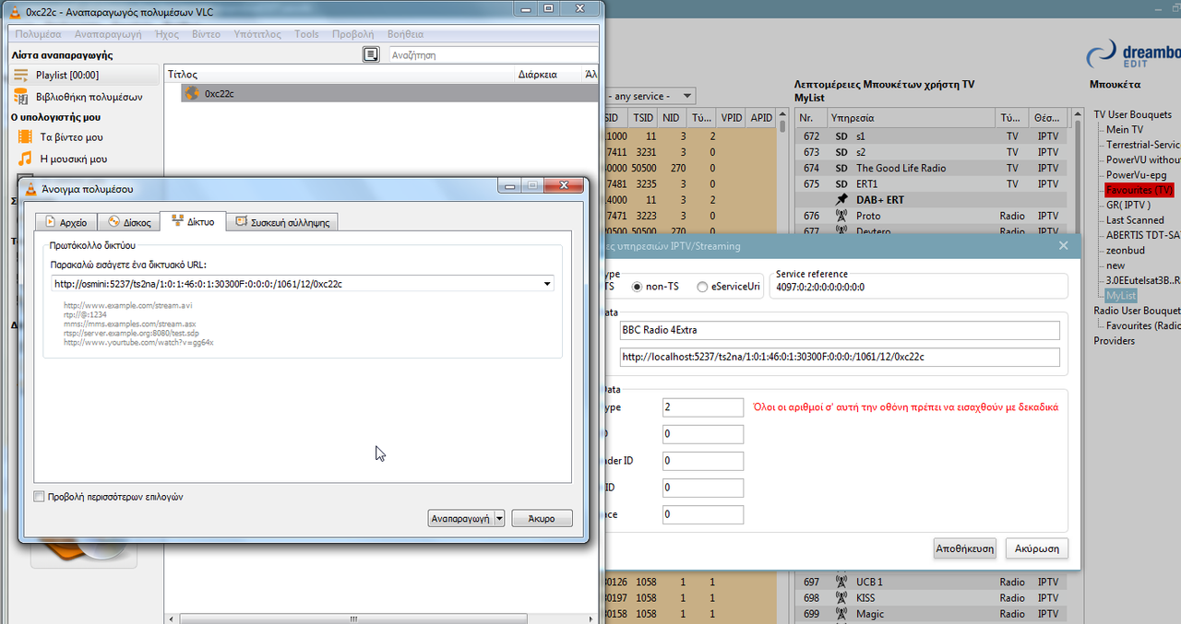
Task: Select the 0xc22c playlist item
Action: (388, 93)
